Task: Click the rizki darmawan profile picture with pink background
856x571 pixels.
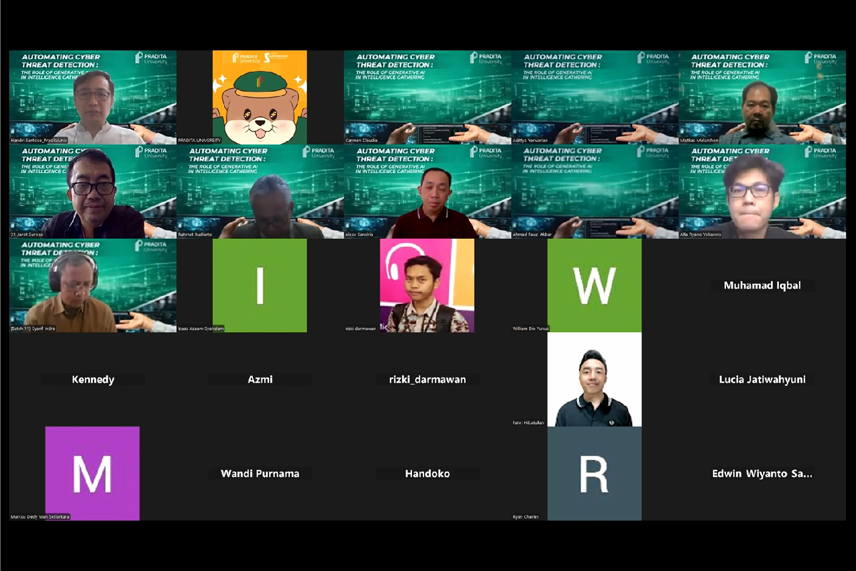Action: click(x=427, y=285)
